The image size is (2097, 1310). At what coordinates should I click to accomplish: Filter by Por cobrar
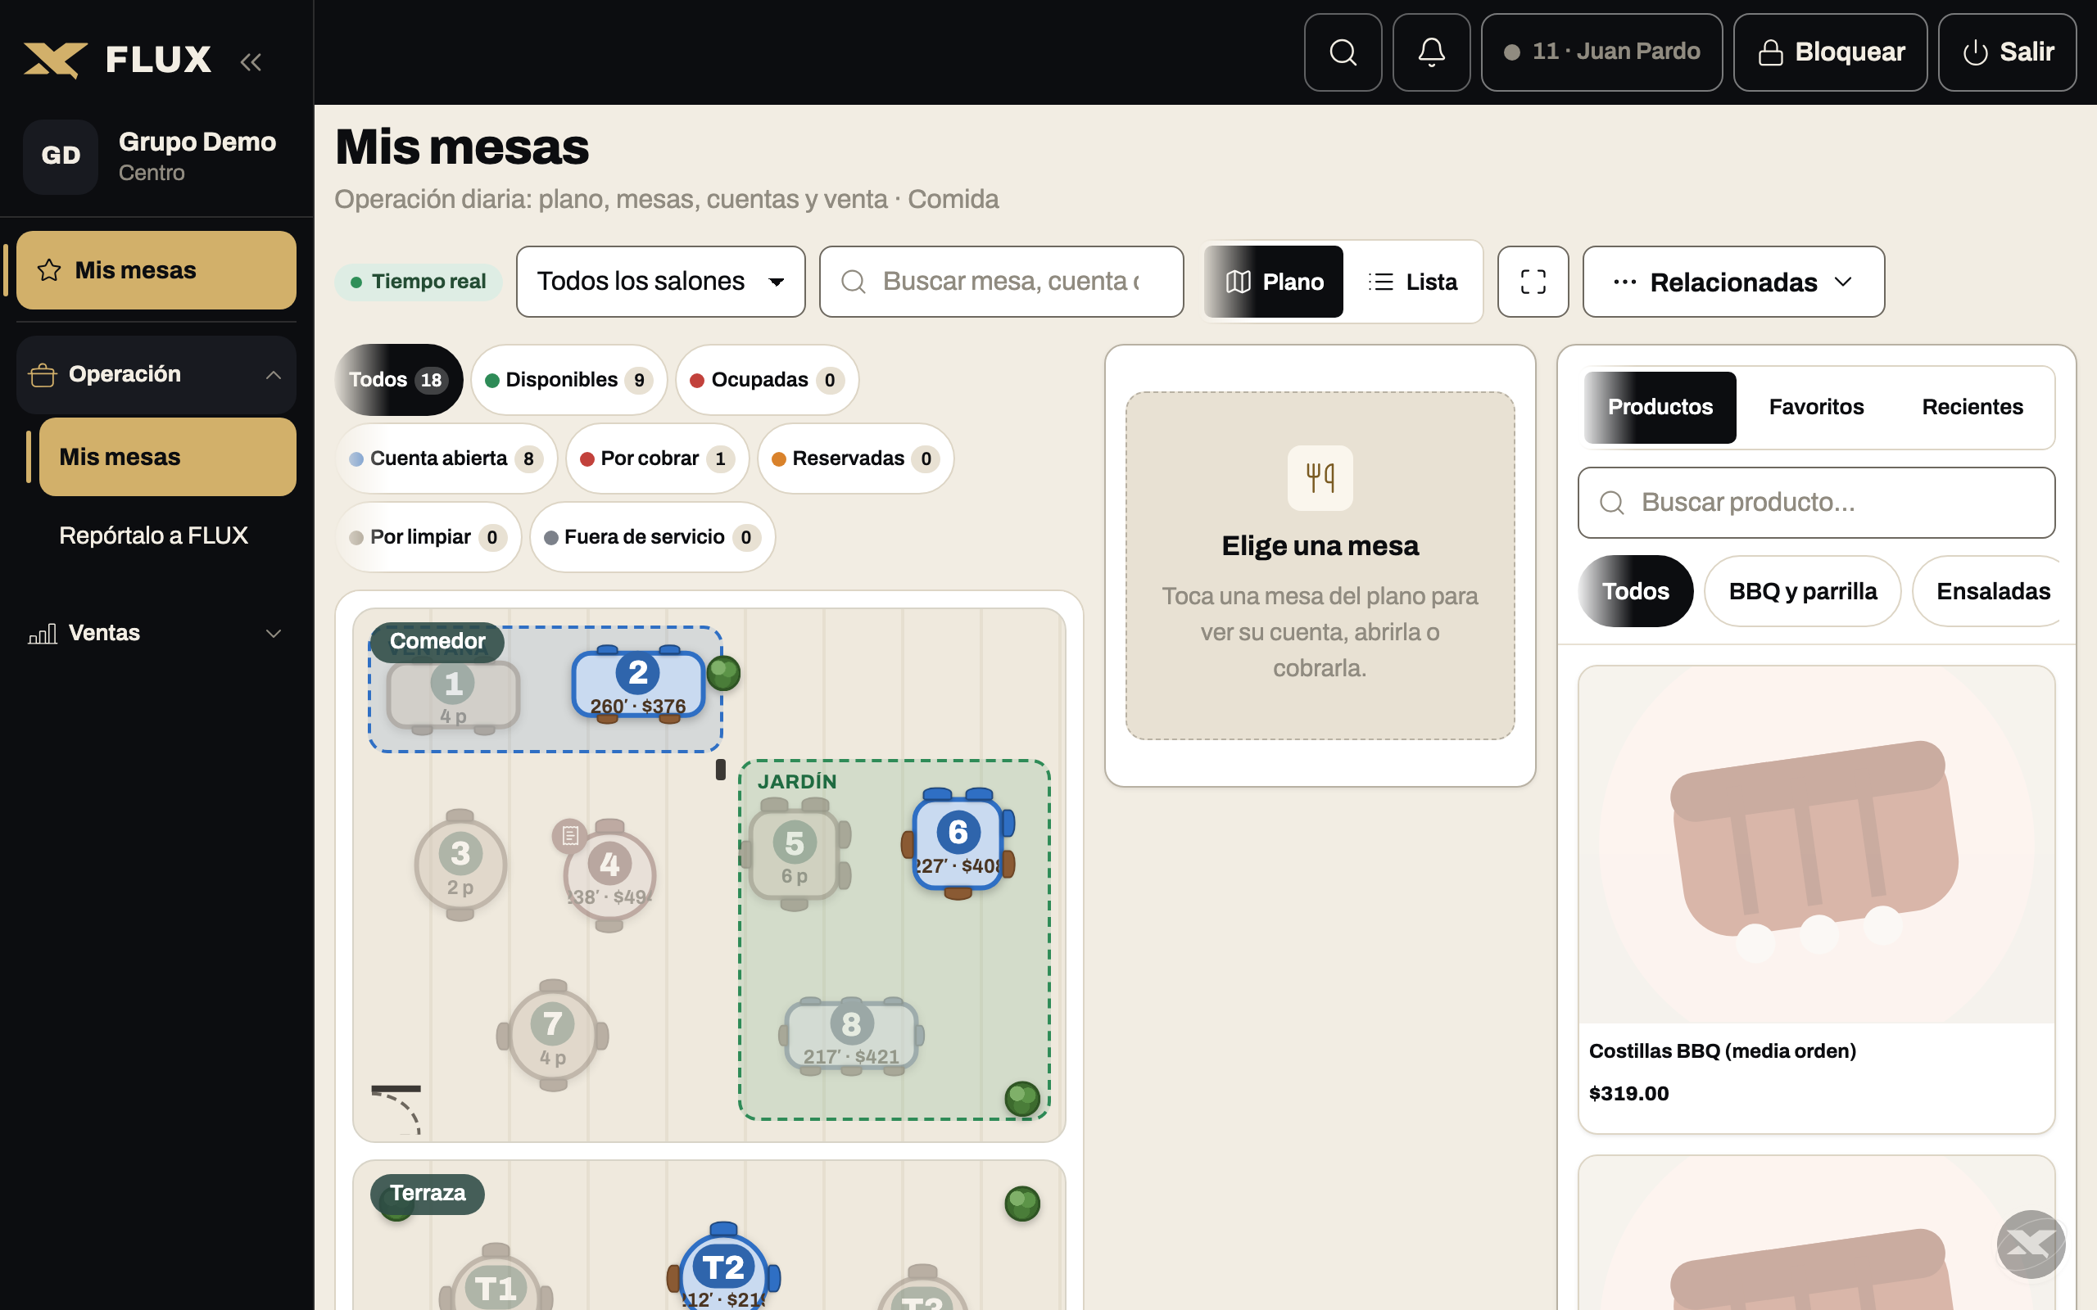coord(657,458)
